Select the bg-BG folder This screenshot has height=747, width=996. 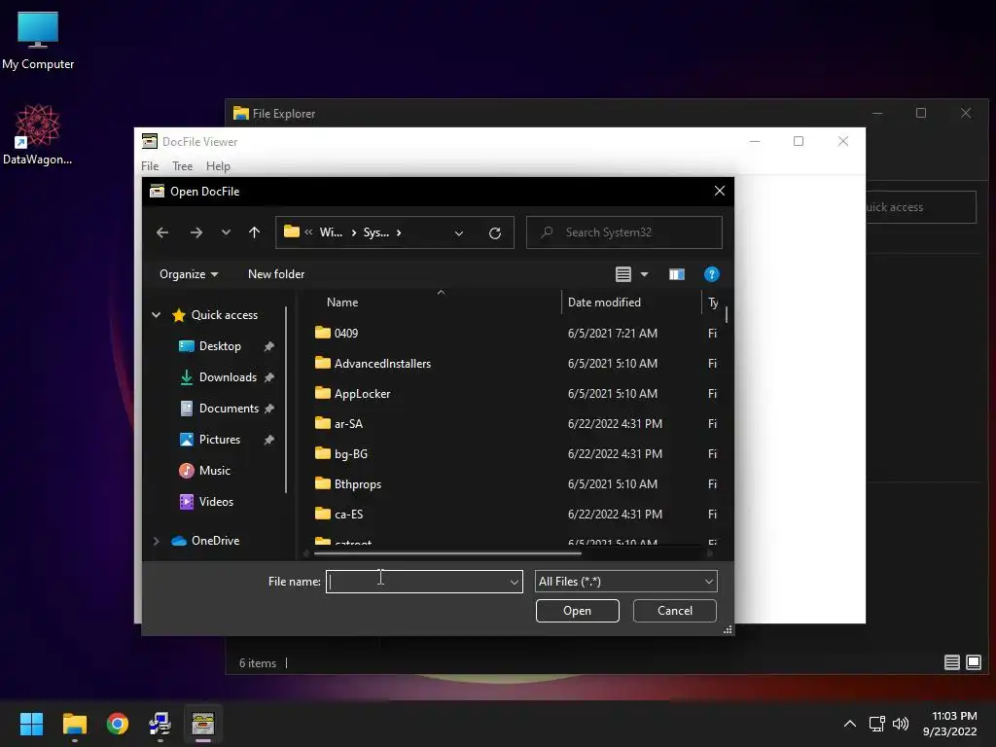click(x=350, y=454)
